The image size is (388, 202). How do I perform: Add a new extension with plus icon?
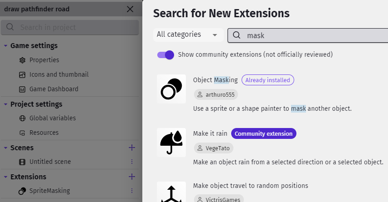[x=132, y=177]
